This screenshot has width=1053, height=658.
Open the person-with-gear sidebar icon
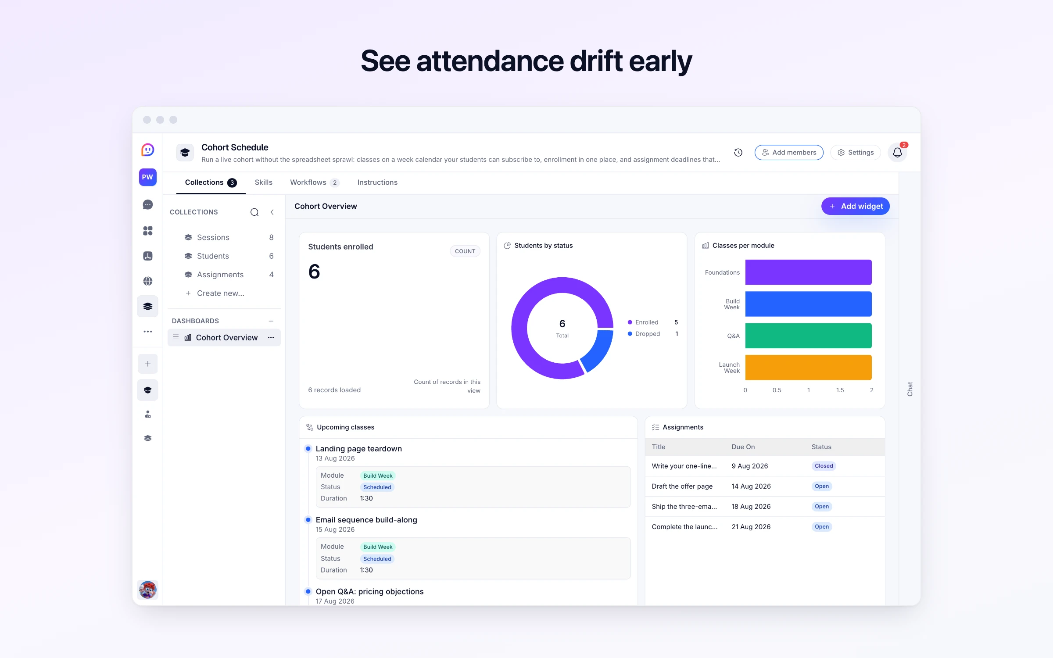(147, 414)
